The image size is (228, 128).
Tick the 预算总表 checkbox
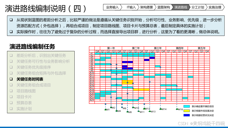[11, 103]
